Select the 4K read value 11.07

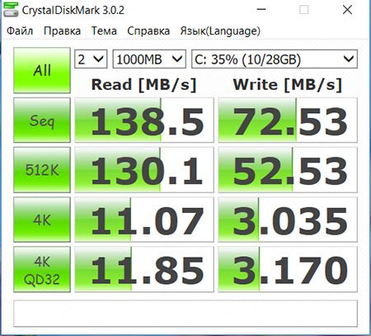click(x=144, y=220)
